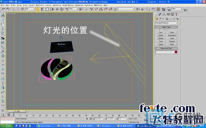
Task: Collapse the Name and Color rollout
Action: click(166, 48)
